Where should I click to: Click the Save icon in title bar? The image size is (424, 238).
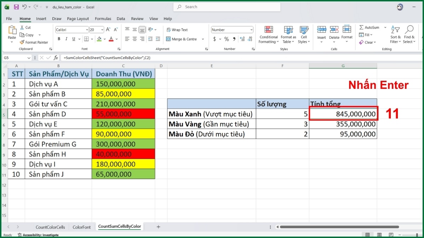pyautogui.click(x=16, y=7)
